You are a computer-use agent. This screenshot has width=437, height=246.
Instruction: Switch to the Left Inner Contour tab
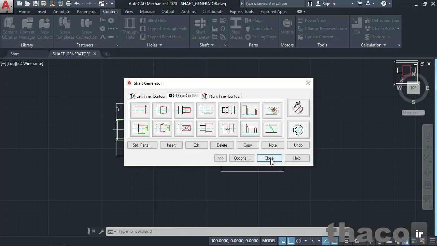coord(147,96)
